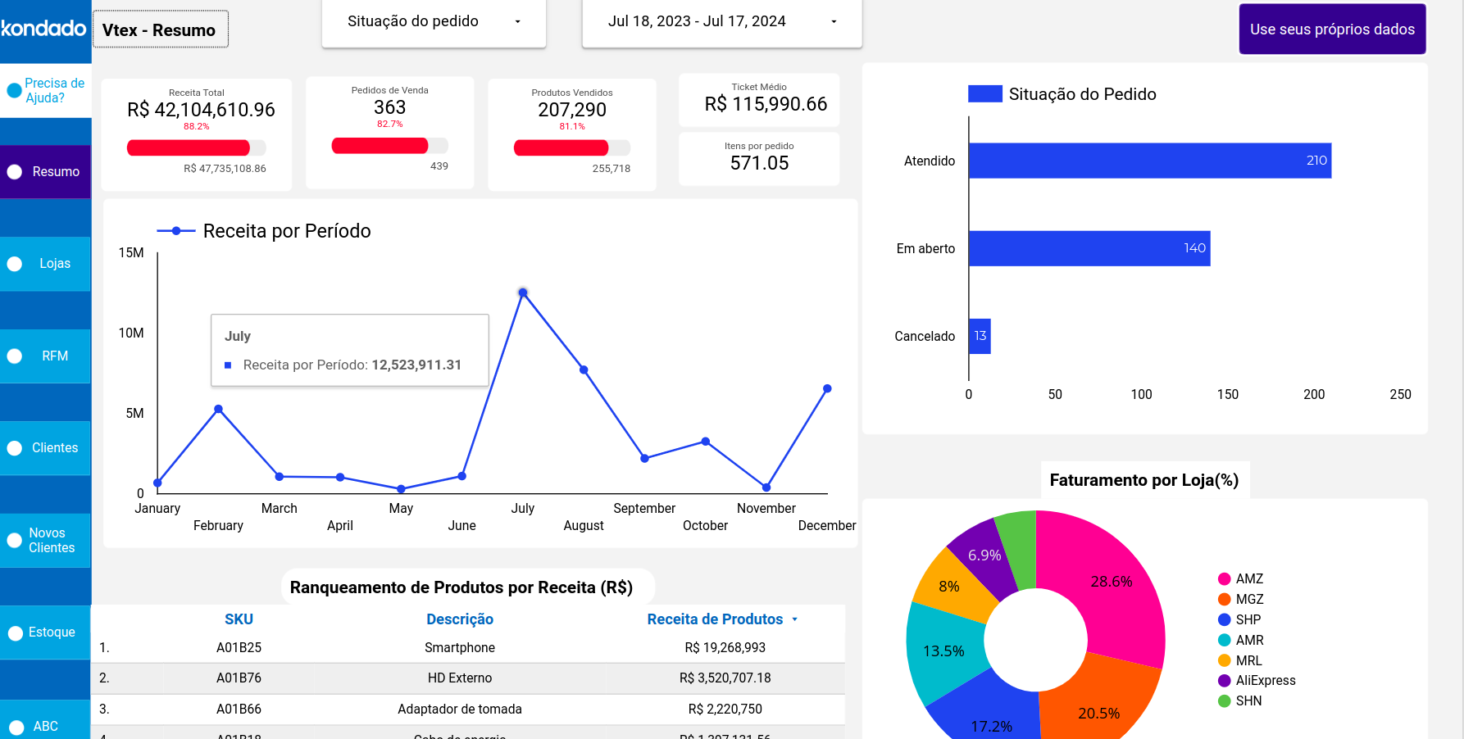Click the Novos Clientes icon

[14, 540]
